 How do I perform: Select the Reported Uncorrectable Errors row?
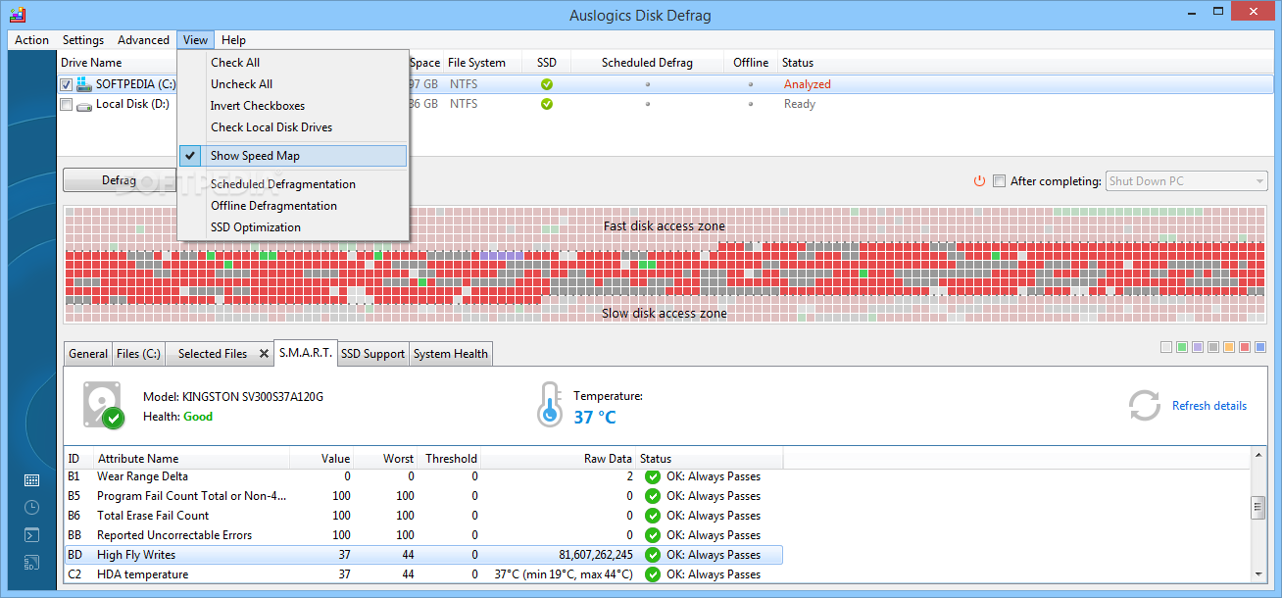[x=423, y=535]
